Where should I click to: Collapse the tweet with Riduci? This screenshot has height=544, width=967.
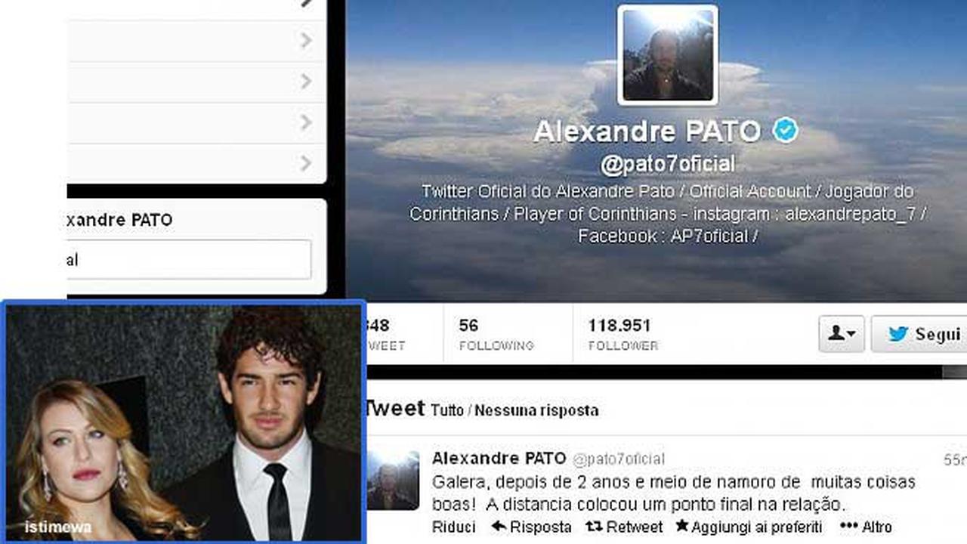[x=454, y=527]
